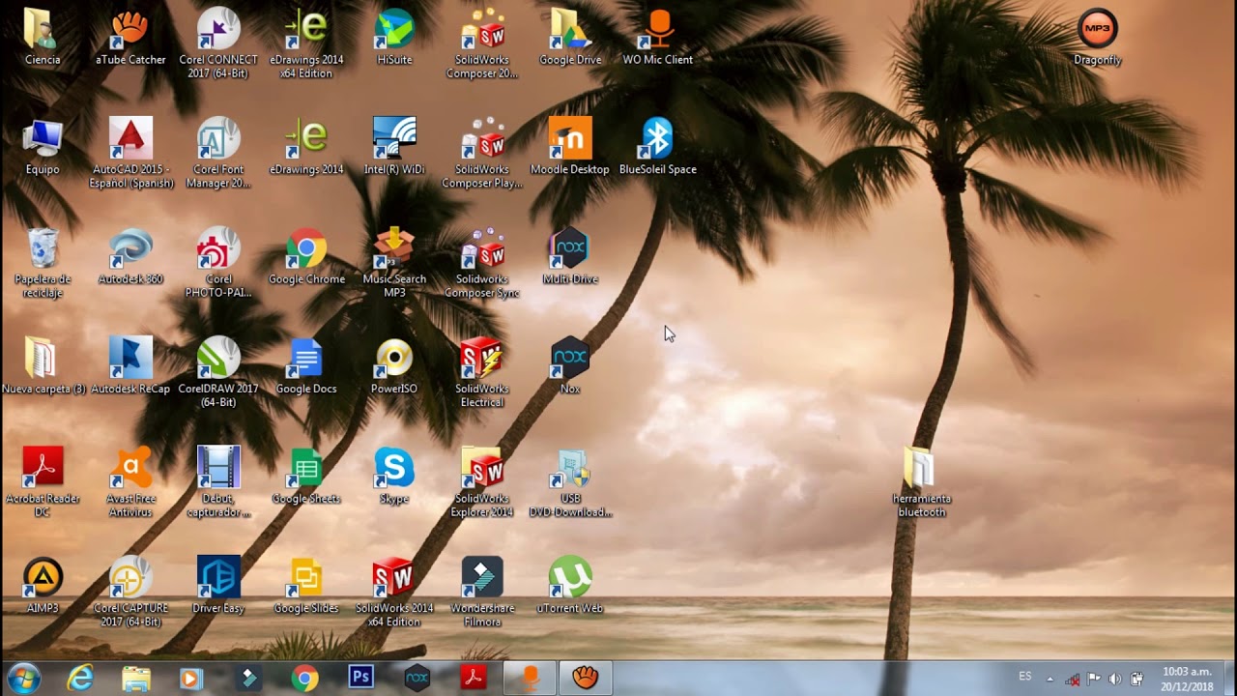Image resolution: width=1237 pixels, height=696 pixels.
Task: Click the uTorrent Web desktop icon
Action: (570, 586)
